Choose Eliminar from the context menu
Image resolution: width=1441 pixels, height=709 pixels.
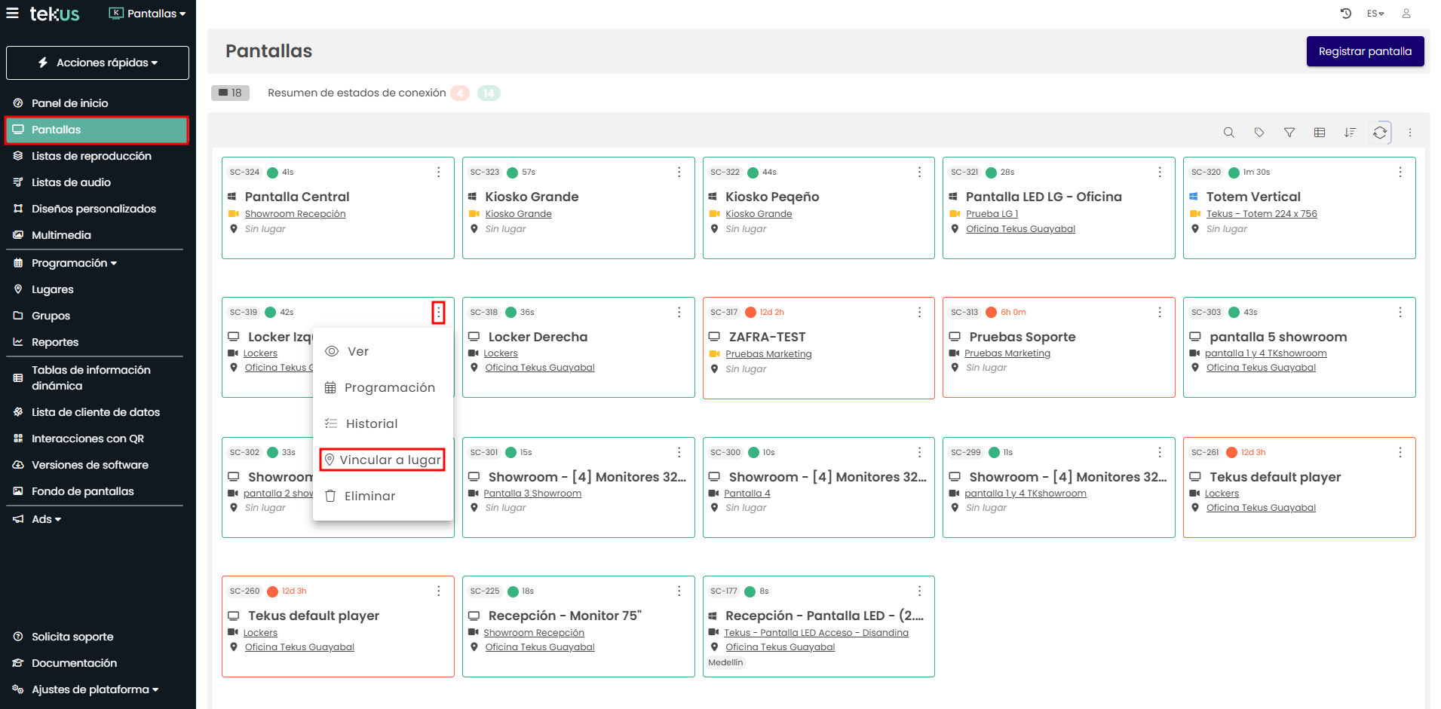pos(369,496)
